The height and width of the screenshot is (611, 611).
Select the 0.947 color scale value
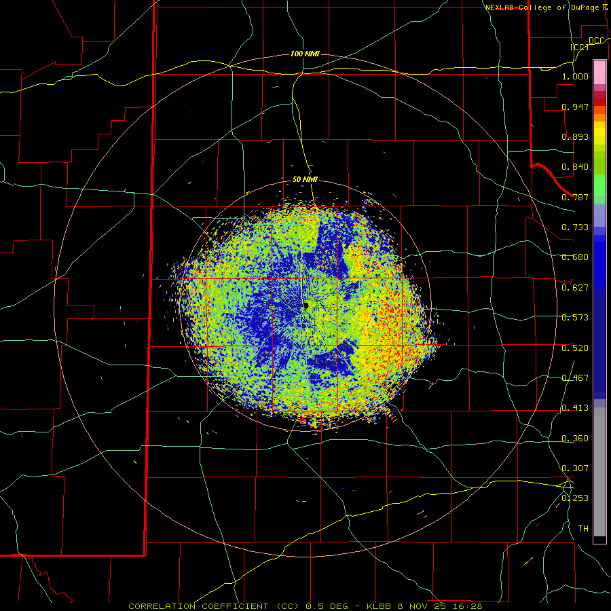[575, 107]
